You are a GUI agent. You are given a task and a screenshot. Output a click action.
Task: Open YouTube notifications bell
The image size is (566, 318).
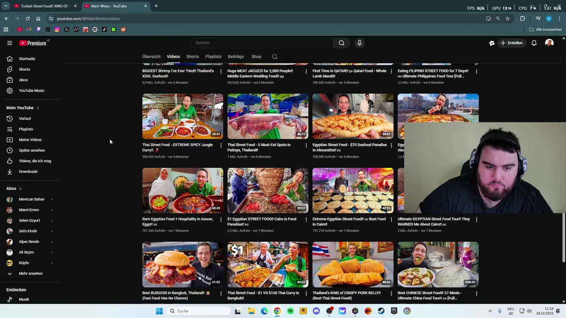pos(534,43)
